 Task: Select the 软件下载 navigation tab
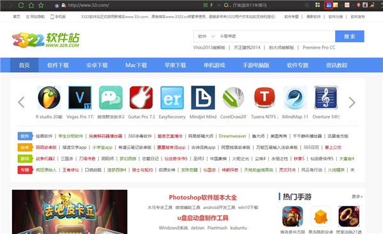click(x=58, y=65)
